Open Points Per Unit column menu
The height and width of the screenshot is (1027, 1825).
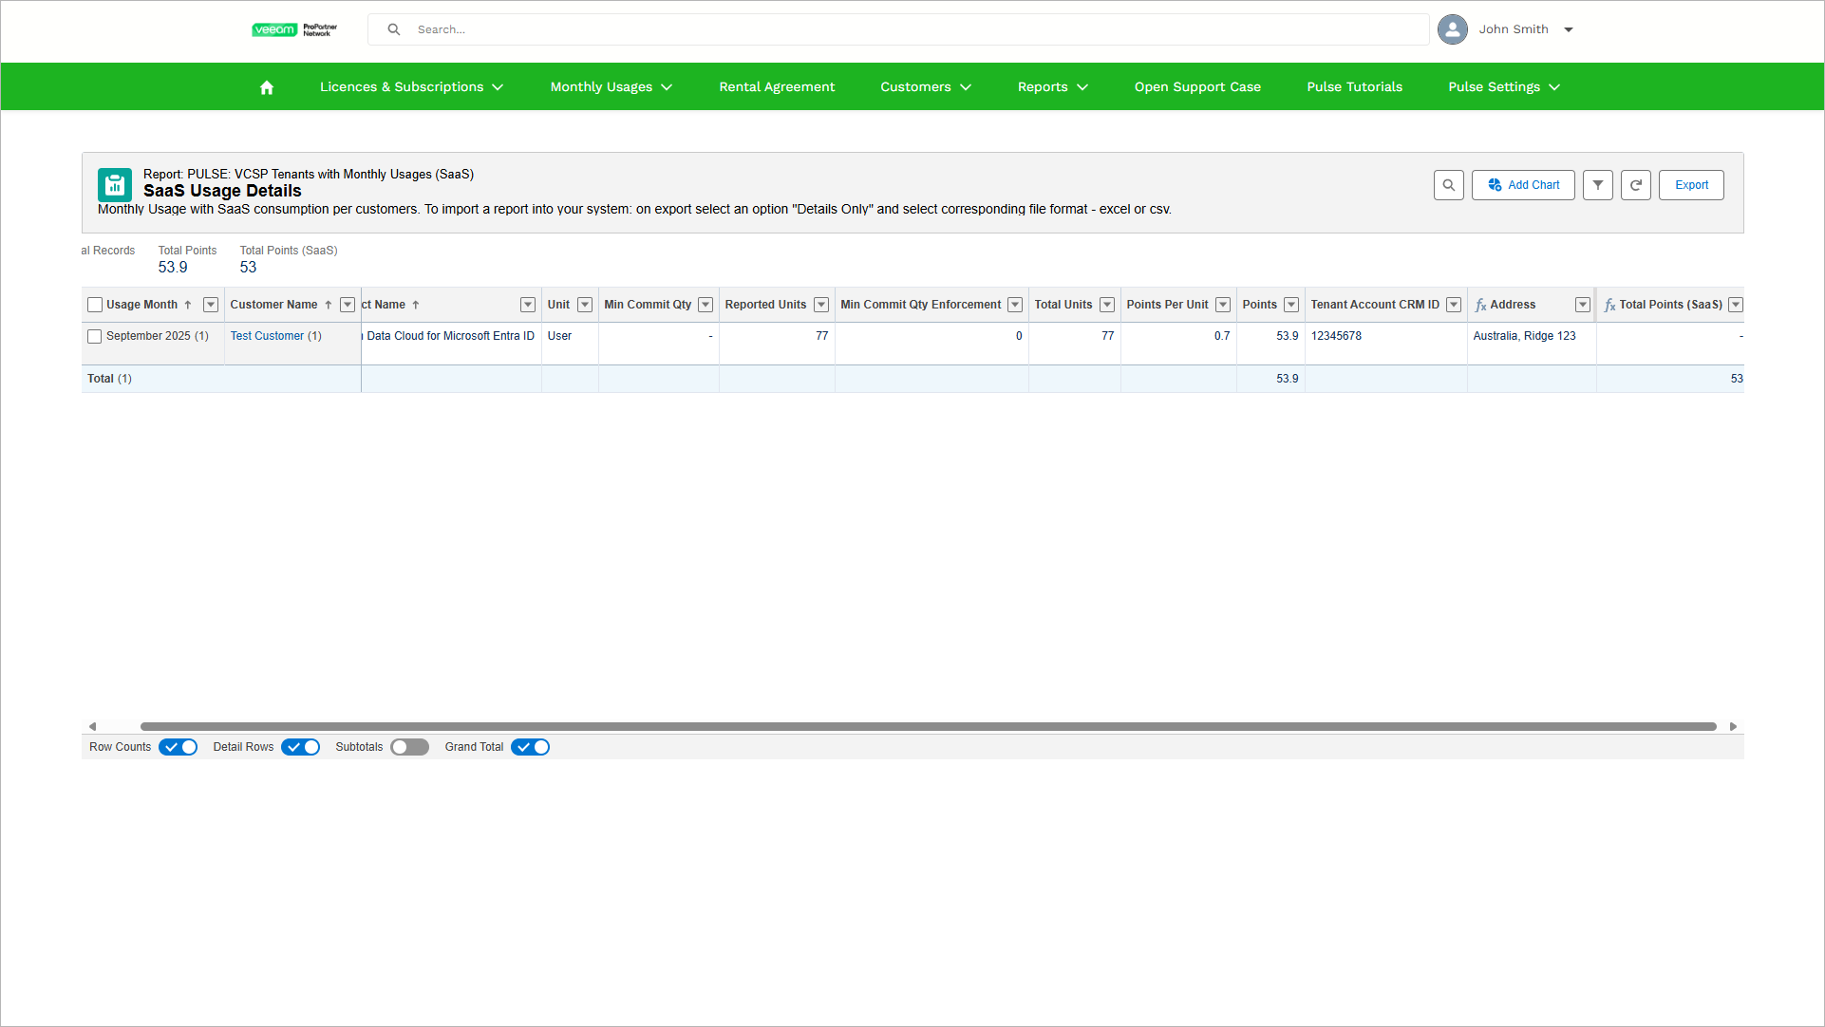[x=1223, y=305]
